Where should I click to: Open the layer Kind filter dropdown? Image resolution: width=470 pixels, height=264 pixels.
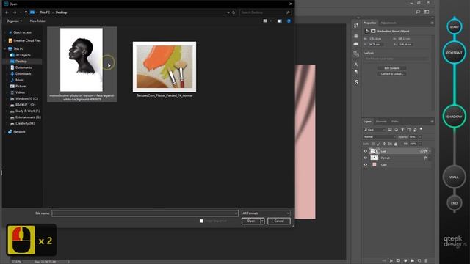pyautogui.click(x=375, y=130)
